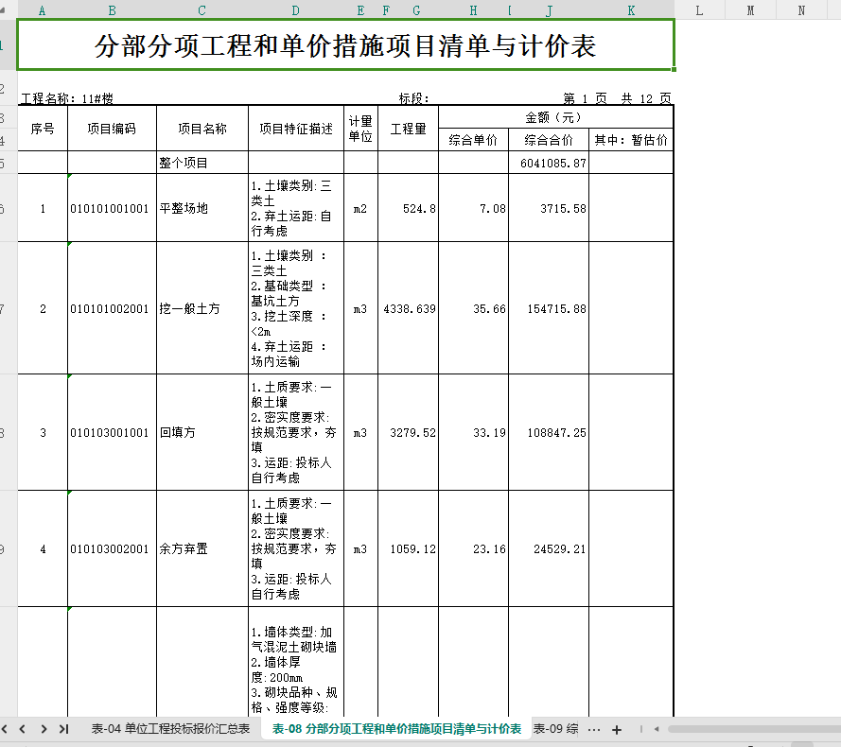Image resolution: width=841 pixels, height=747 pixels.
Task: Switch to 表-04 单位工程投标报价汇总表 sheet tab
Action: 170,729
